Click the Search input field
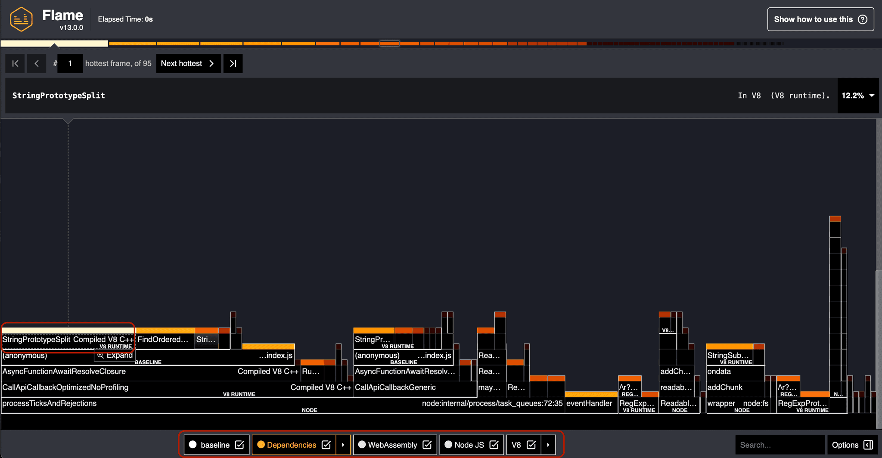This screenshot has width=882, height=458. click(x=779, y=445)
